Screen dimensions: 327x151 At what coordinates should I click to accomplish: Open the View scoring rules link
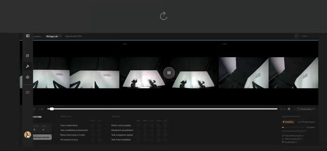(293, 139)
